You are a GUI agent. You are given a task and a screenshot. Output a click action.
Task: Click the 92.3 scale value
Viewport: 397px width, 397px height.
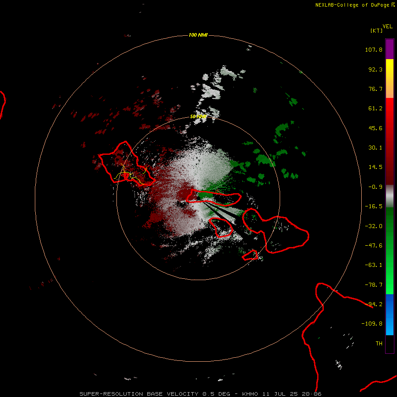[375, 69]
